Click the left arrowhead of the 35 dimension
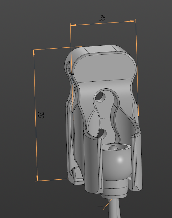 (x=73, y=25)
